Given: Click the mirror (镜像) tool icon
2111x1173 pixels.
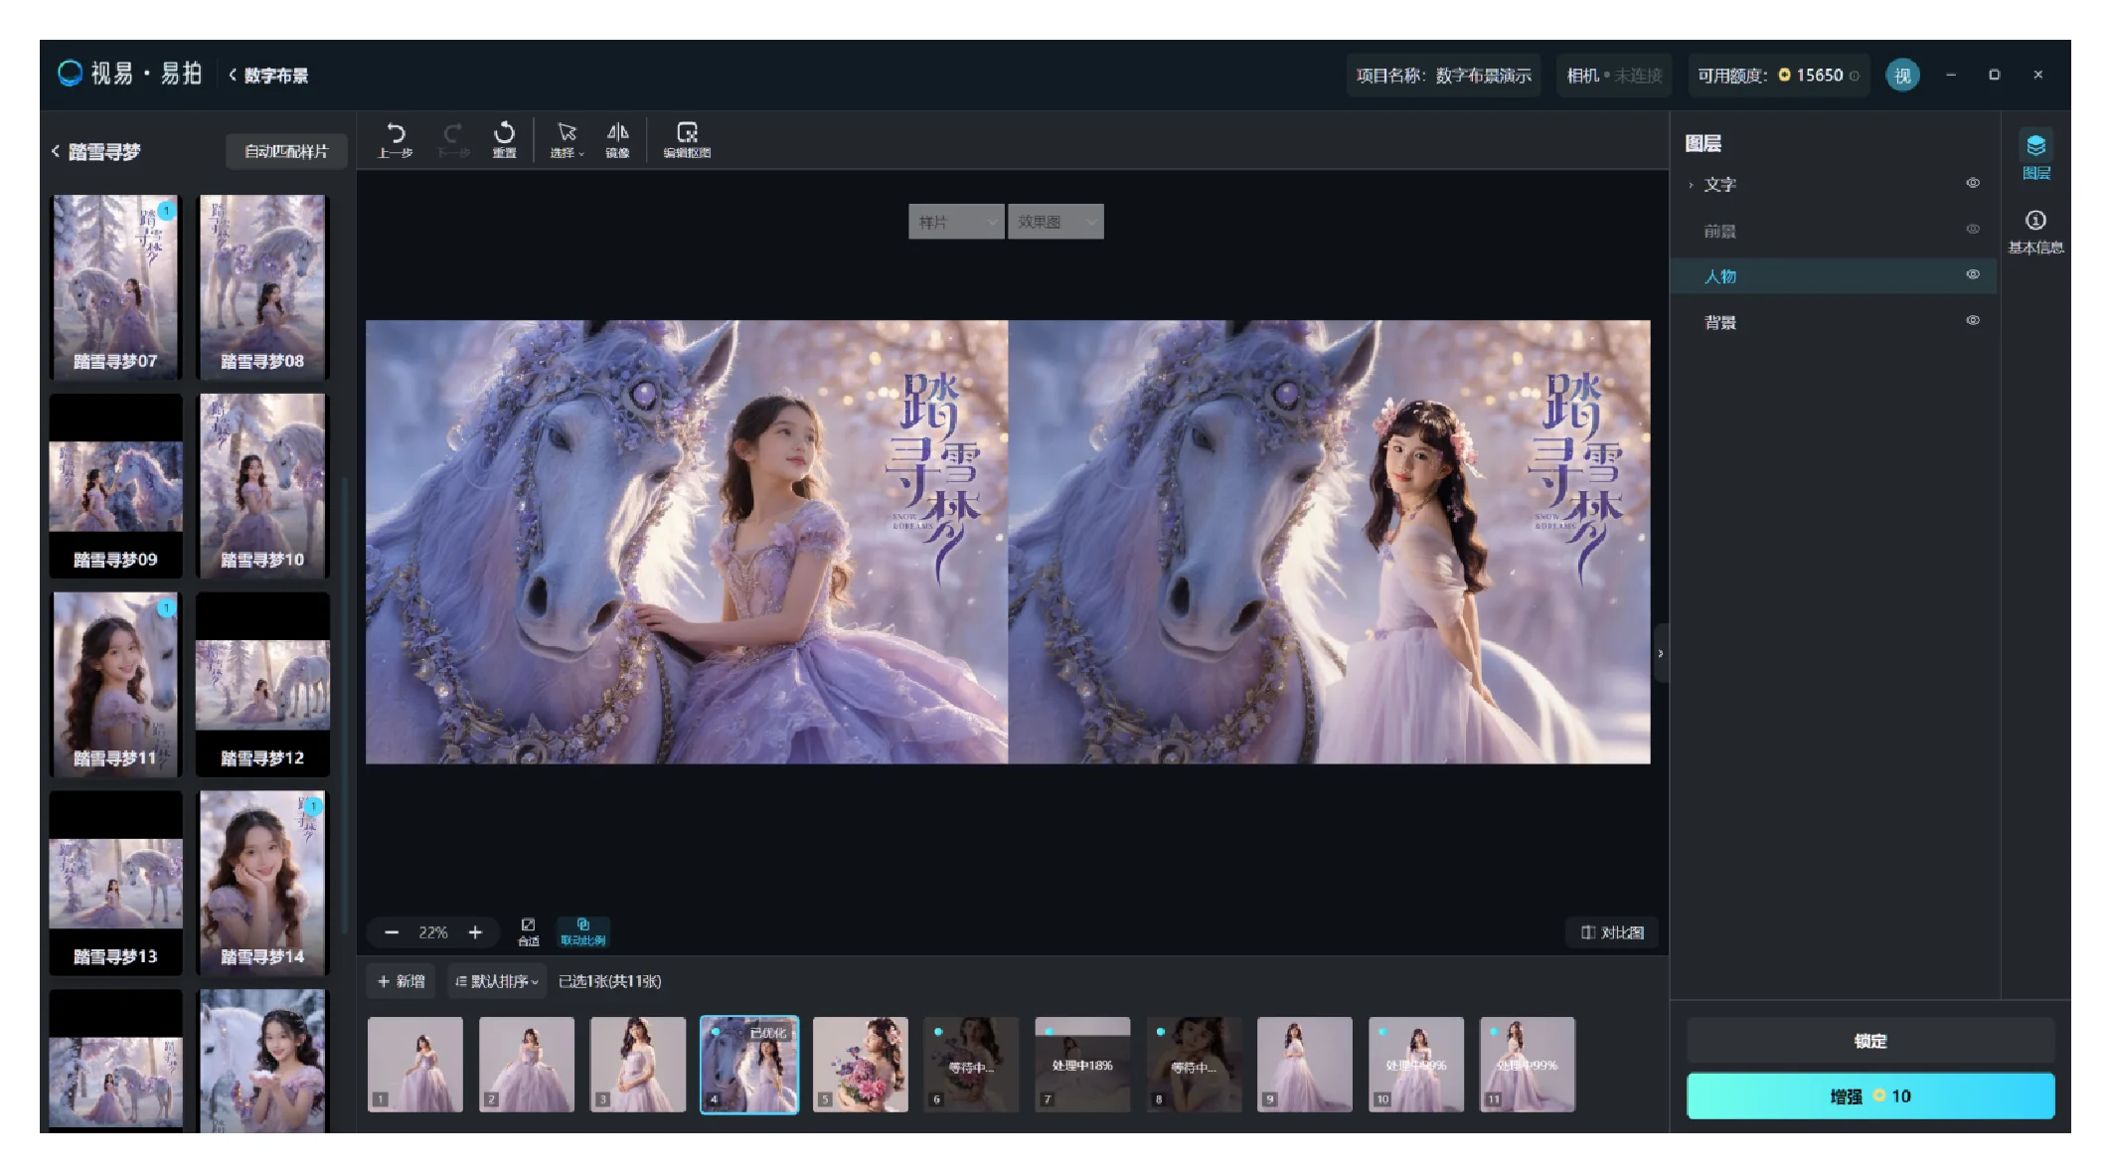Looking at the screenshot, I should pos(617,133).
